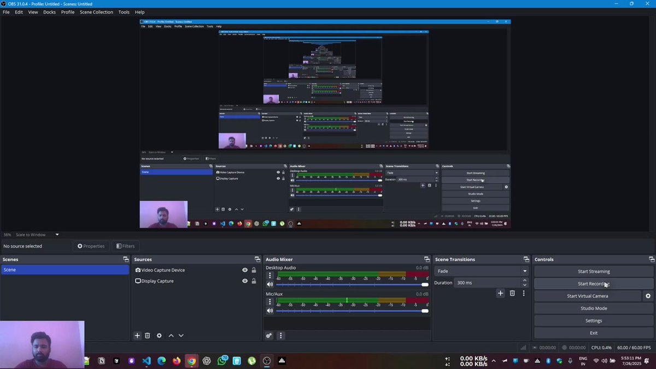The image size is (656, 369).
Task: Open the Help menu
Action: point(140,12)
